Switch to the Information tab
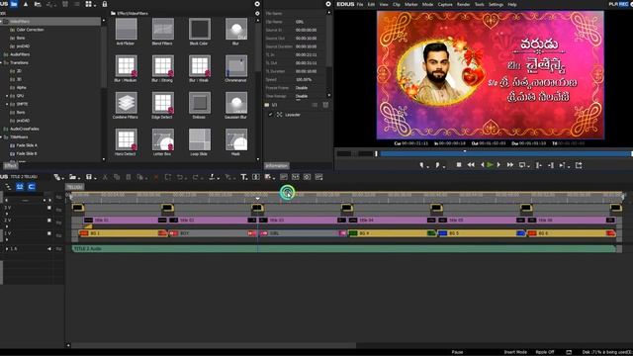 click(x=277, y=166)
